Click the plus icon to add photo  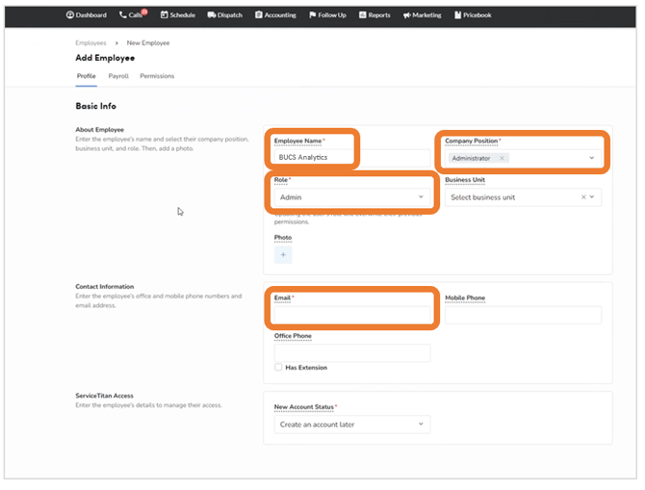tap(283, 255)
